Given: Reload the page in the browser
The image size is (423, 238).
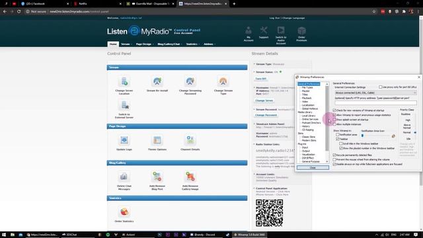Looking at the screenshot, I should click(x=19, y=12).
